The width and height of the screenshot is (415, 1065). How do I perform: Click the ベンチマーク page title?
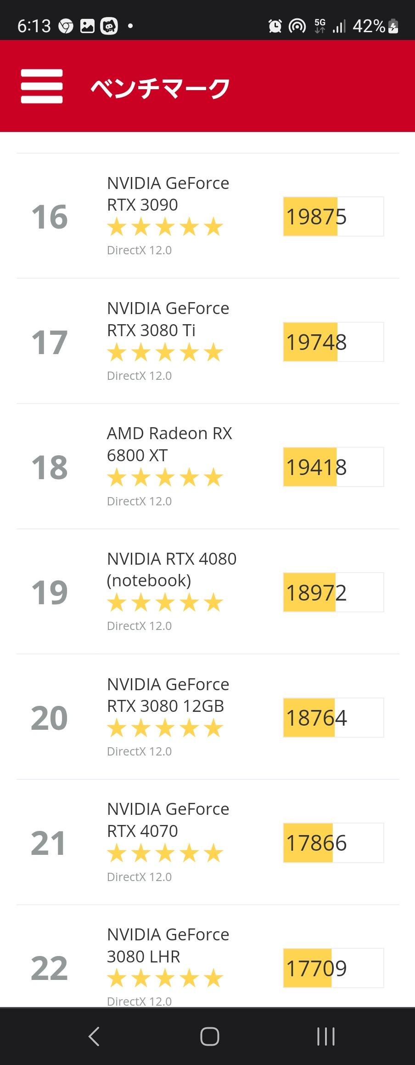(160, 87)
